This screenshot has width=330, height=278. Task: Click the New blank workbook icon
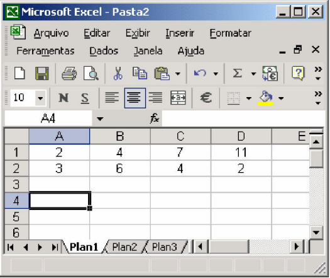coord(19,73)
